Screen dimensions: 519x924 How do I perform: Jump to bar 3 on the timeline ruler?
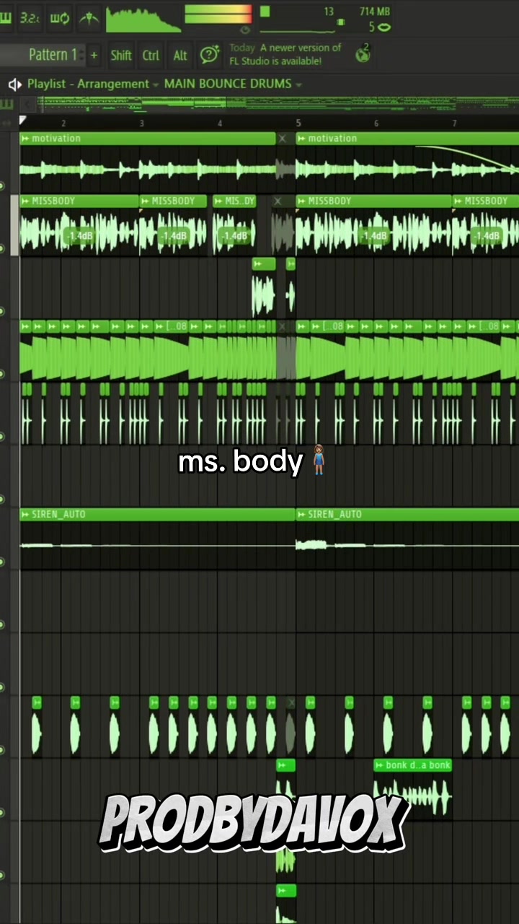coord(141,123)
